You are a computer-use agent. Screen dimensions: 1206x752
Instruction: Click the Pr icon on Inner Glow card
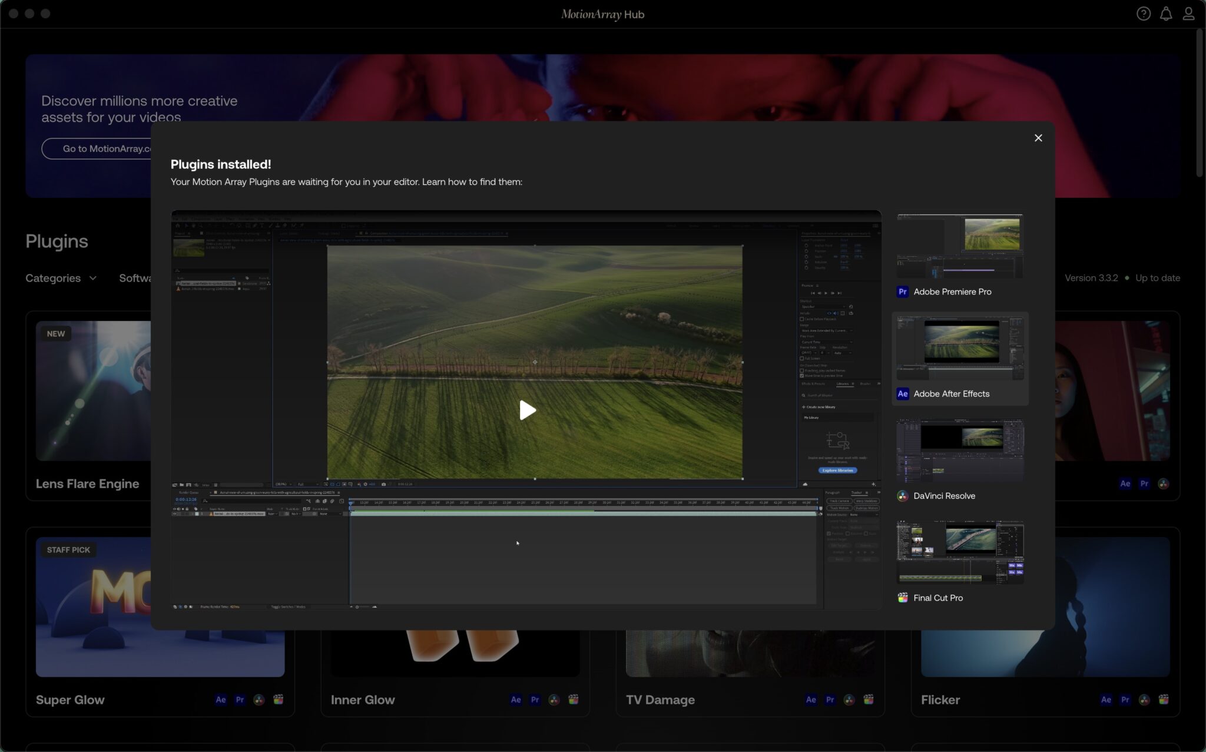pyautogui.click(x=535, y=700)
